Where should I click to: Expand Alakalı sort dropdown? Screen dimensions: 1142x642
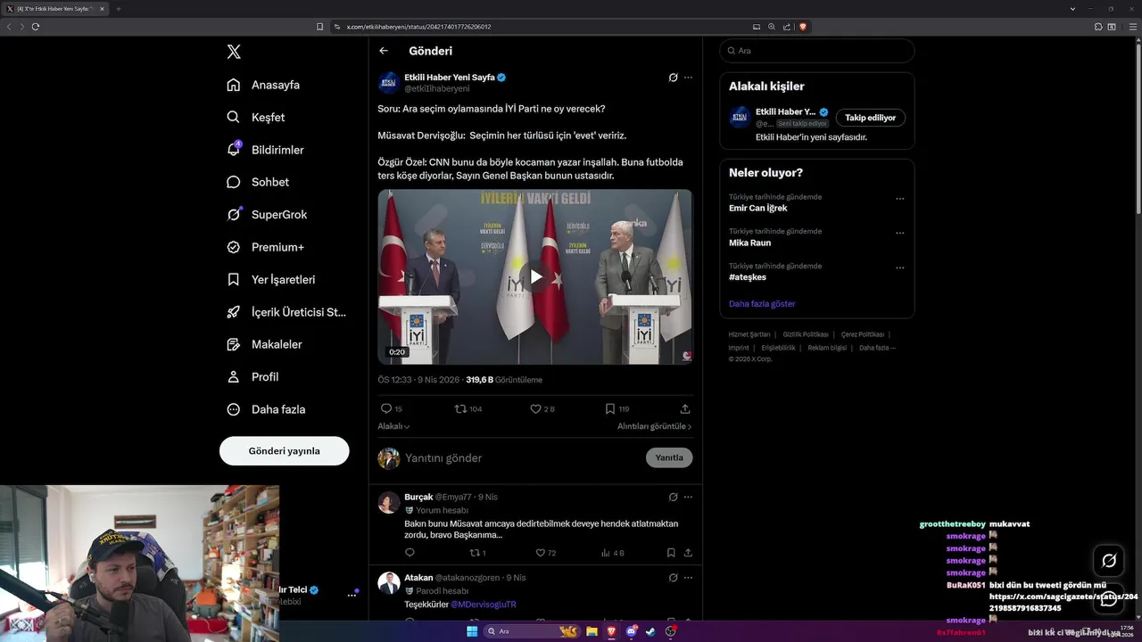pyautogui.click(x=393, y=426)
